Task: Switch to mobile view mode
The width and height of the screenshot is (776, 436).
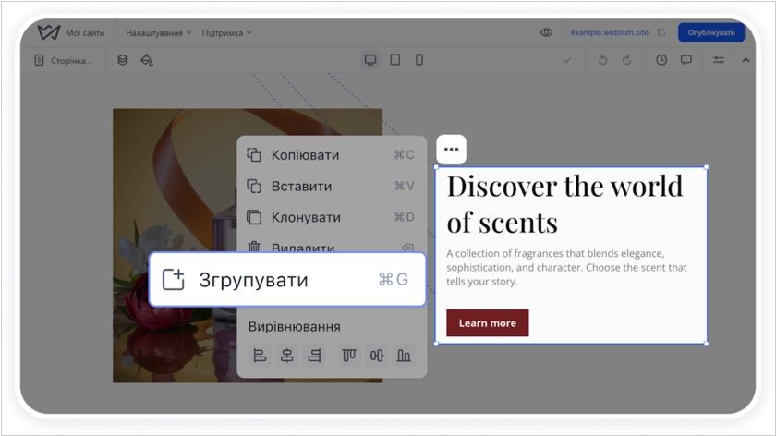Action: pos(418,60)
